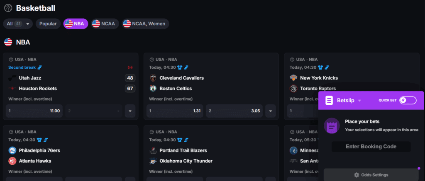Click the basketball icon beside the Basketball heading
This screenshot has height=181, width=425.
click(8, 8)
